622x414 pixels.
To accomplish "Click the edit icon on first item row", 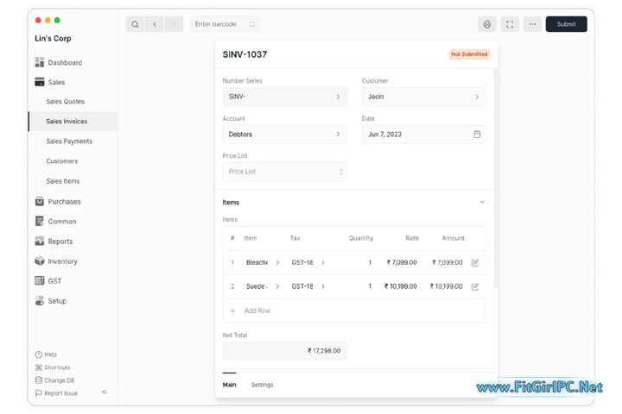I will (475, 263).
